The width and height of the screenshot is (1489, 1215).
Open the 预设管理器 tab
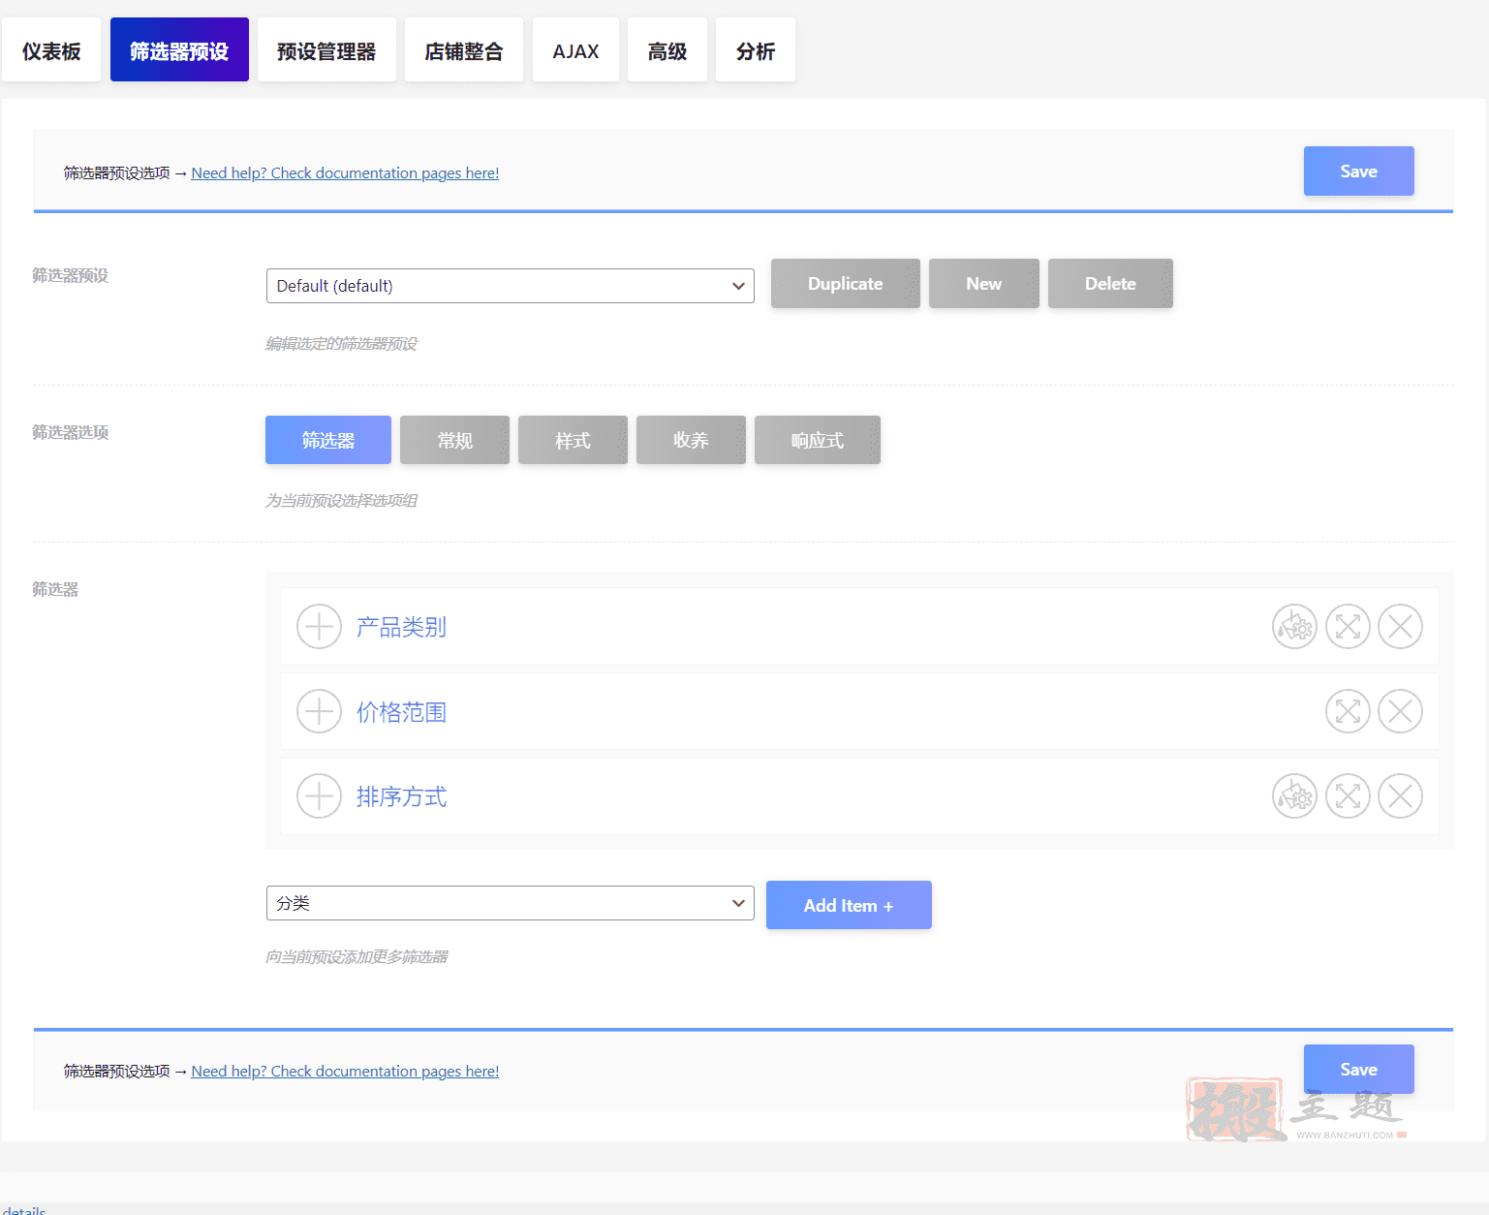(326, 49)
